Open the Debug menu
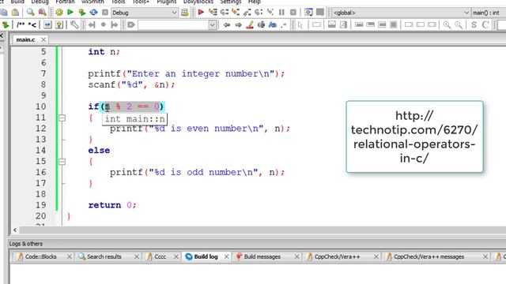 pyautogui.click(x=40, y=2)
